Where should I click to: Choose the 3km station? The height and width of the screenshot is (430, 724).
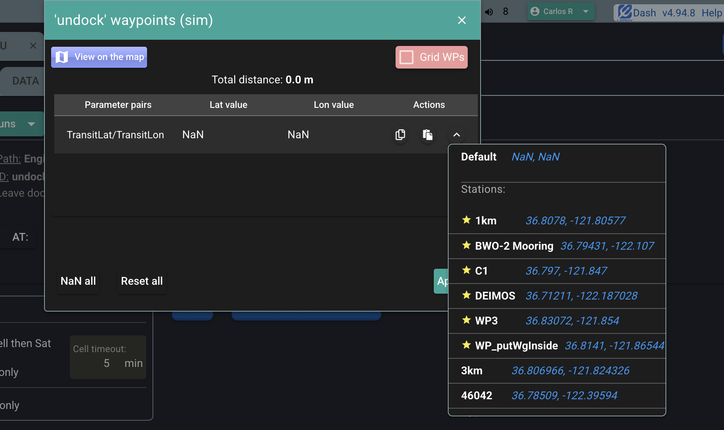tap(557, 370)
